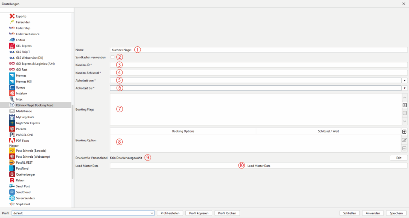Viewport: 409px width, 218px height.
Task: Click the PARCEL.ONE logo icon
Action: [12, 135]
